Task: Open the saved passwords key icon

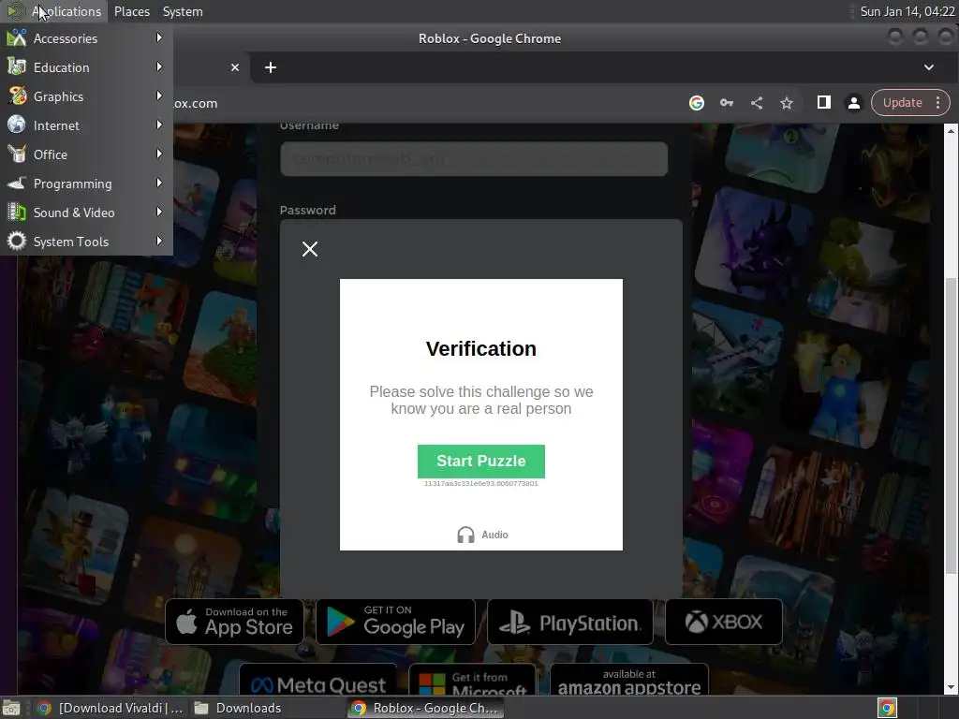Action: pyautogui.click(x=727, y=103)
